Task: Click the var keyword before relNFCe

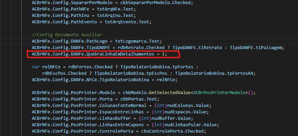Action: tap(36, 67)
